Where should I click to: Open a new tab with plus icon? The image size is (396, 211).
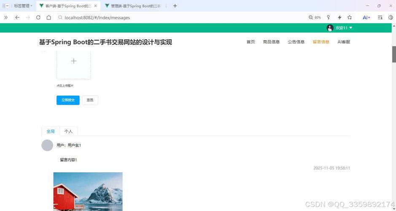point(175,6)
